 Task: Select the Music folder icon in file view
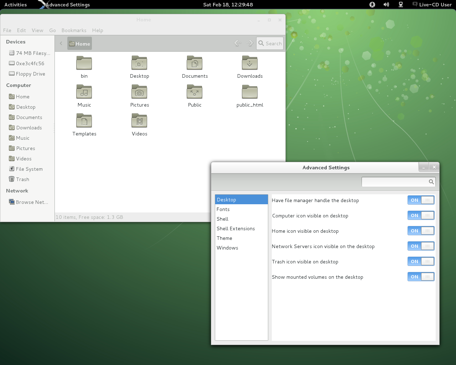pos(84,92)
